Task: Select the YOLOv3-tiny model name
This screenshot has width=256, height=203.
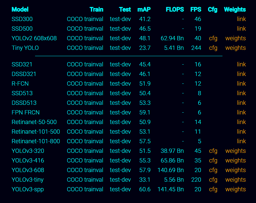Action: pyautogui.click(x=28, y=180)
